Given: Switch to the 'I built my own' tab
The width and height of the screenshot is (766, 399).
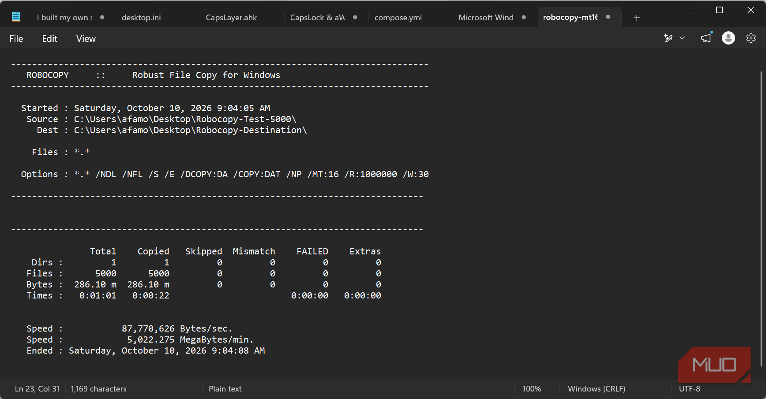Looking at the screenshot, I should tap(64, 18).
